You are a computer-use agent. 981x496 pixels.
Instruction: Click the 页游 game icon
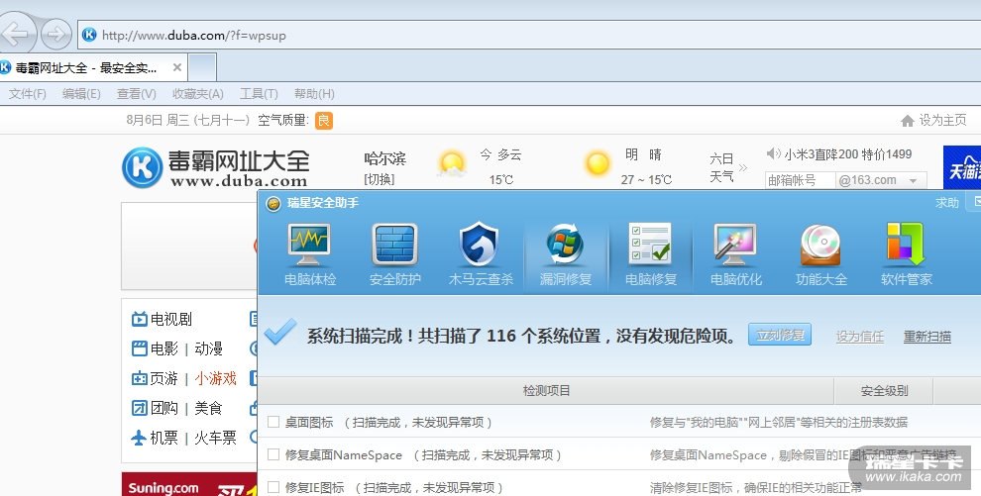click(139, 378)
